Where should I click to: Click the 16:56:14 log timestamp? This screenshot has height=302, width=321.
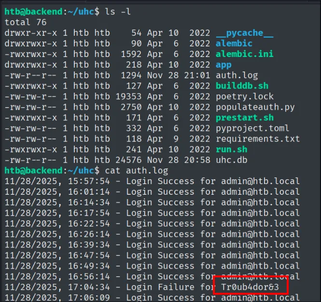coord(89,276)
